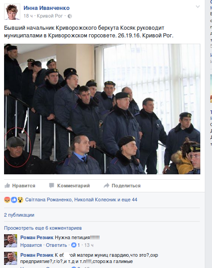Click the angry reaction emoji icon

point(7,200)
